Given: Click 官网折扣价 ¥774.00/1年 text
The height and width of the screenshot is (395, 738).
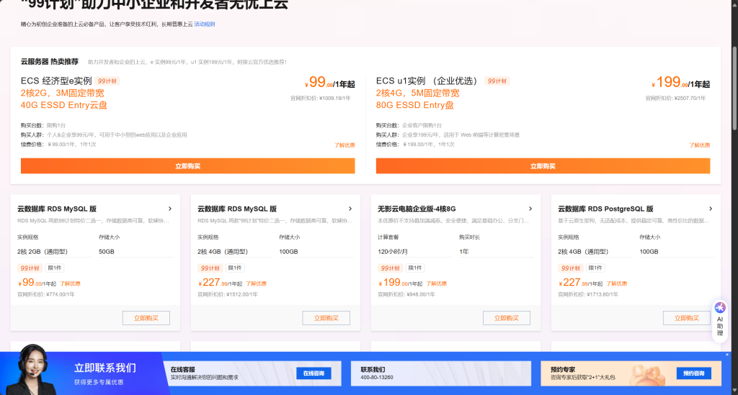Looking at the screenshot, I should (x=46, y=294).
